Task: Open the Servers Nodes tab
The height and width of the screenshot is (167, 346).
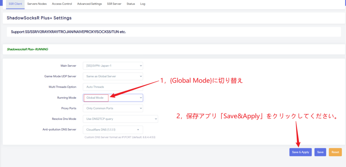Action: (x=37, y=4)
